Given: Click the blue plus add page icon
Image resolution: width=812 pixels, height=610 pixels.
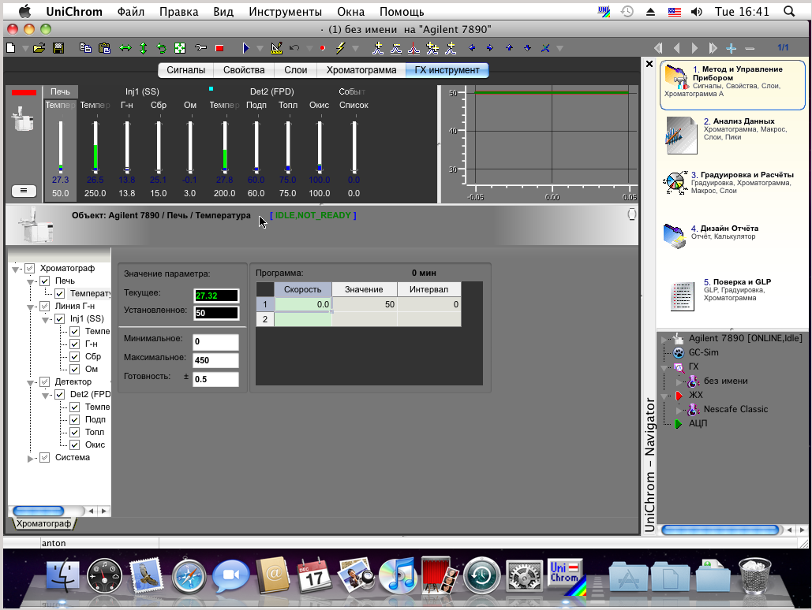Looking at the screenshot, I should point(732,48).
